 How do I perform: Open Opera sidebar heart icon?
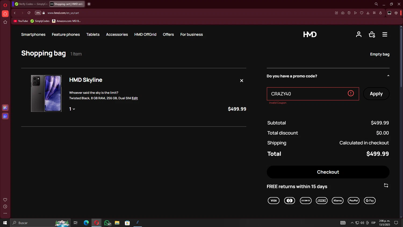[x=5, y=200]
